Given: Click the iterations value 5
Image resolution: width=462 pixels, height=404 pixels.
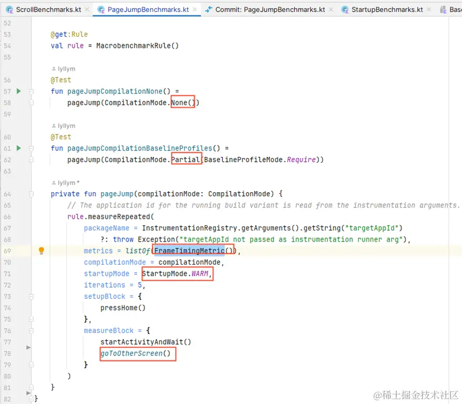Looking at the screenshot, I should point(139,285).
